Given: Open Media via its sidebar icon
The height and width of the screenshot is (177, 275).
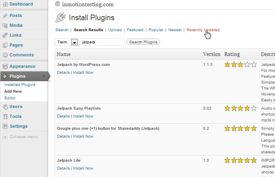Looking at the screenshot, I should pyautogui.click(x=5, y=25).
